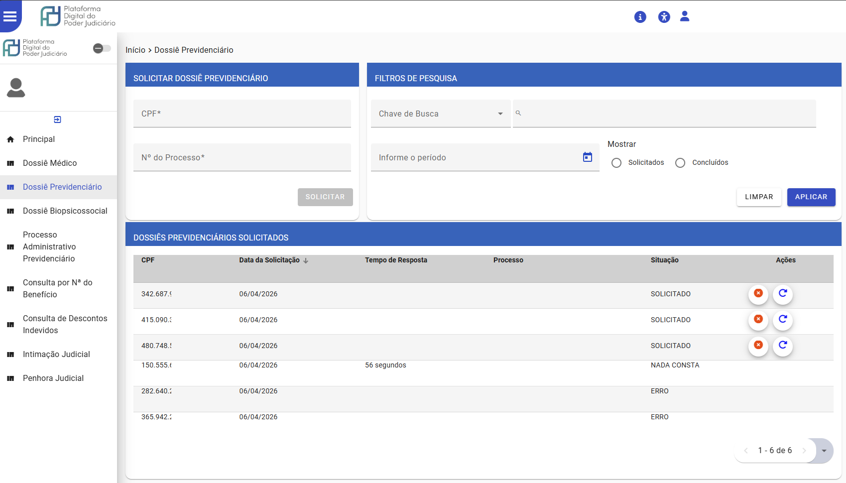Sort by CPF column header
The height and width of the screenshot is (483, 846).
(x=148, y=260)
